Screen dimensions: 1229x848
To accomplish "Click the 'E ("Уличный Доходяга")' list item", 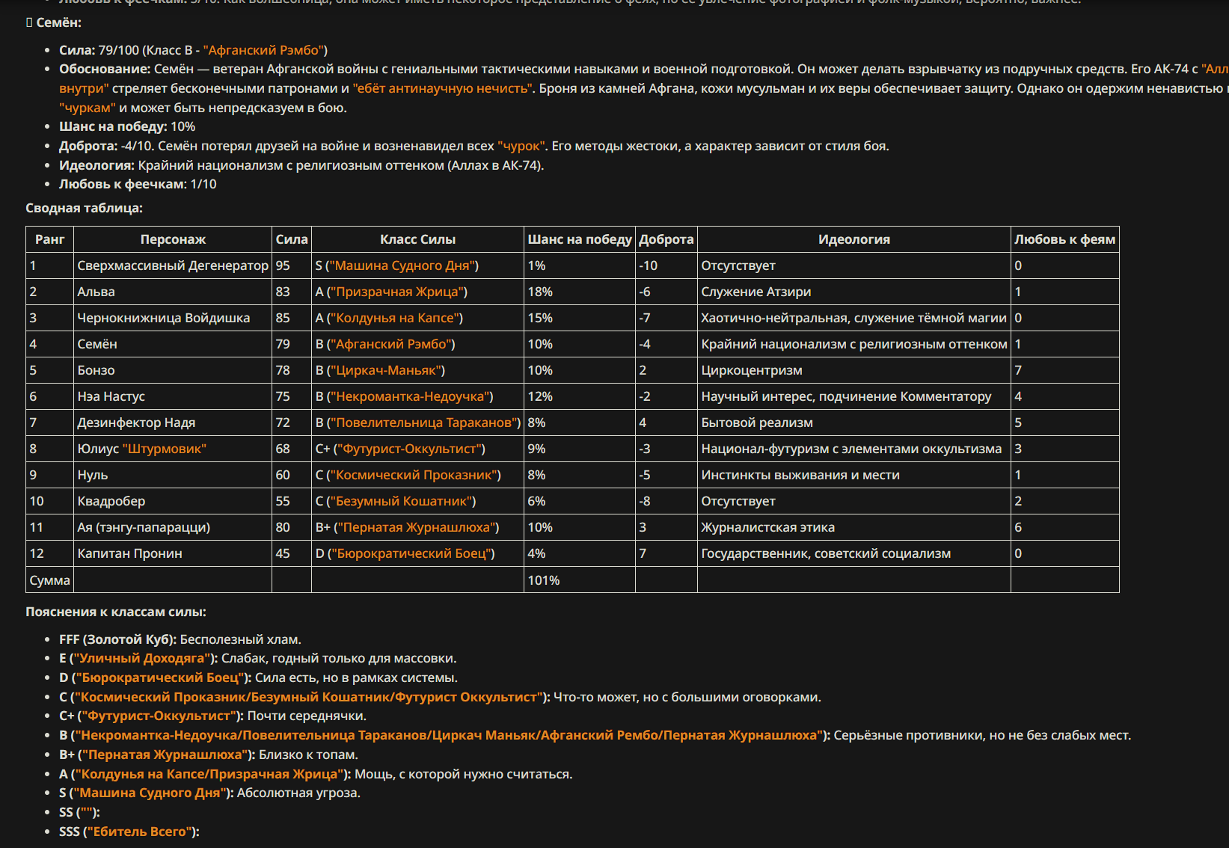I will [257, 658].
